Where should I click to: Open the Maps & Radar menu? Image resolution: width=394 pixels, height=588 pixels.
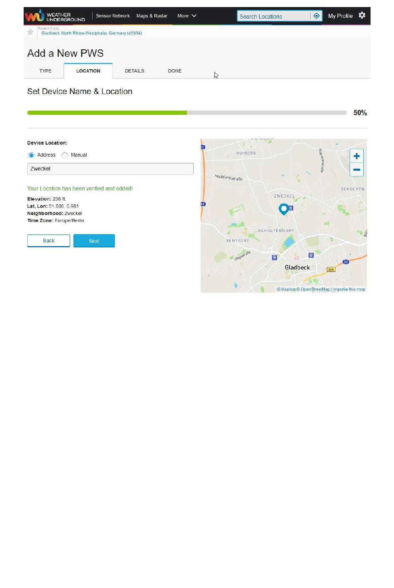coord(152,16)
